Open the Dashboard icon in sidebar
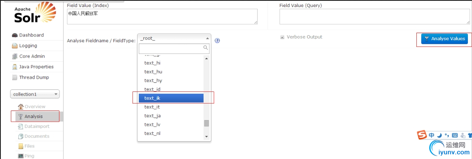The height and width of the screenshot is (159, 472). 15,35
